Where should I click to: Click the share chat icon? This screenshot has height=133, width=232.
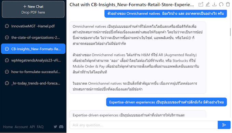201,4
